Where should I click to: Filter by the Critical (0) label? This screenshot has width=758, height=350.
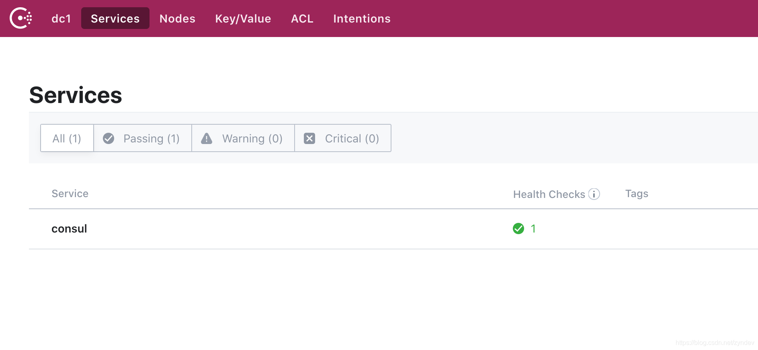(352, 138)
